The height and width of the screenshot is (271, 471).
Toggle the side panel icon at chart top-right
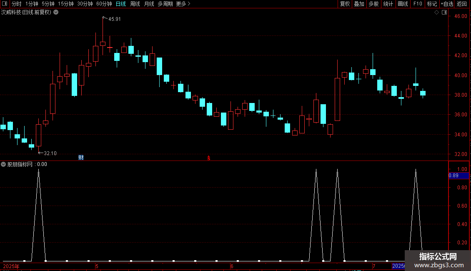[x=444, y=13]
